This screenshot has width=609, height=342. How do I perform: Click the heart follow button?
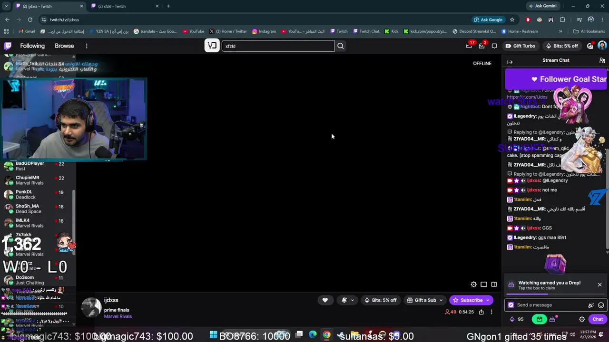click(325, 300)
